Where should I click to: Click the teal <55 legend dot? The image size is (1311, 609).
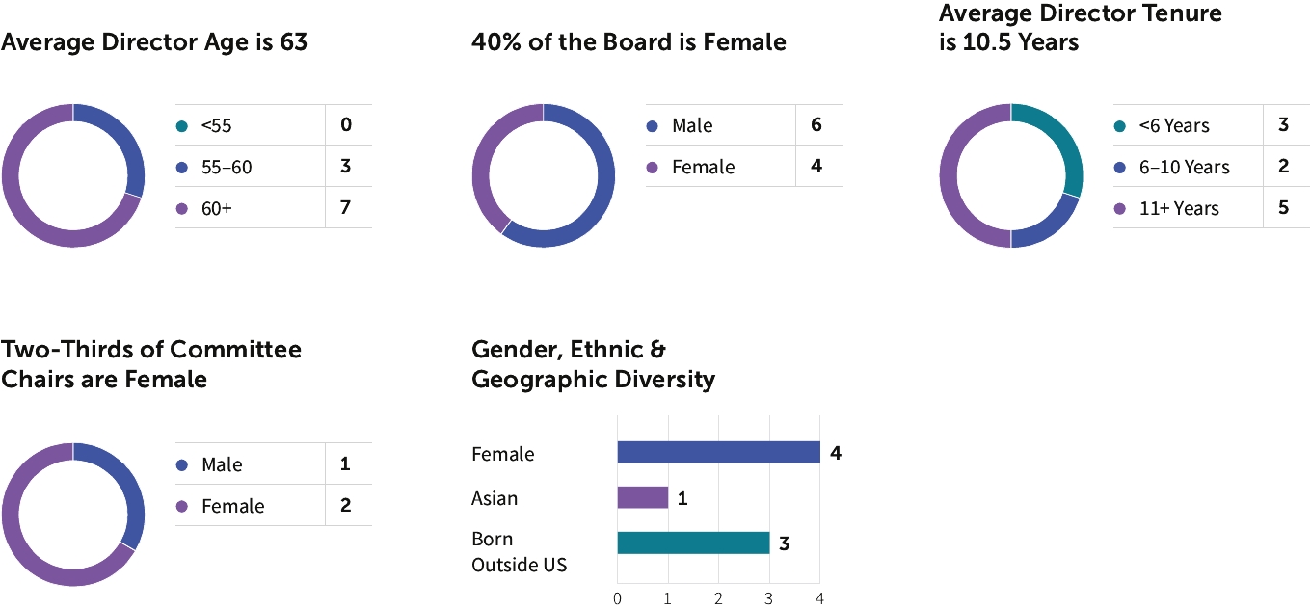pos(181,125)
